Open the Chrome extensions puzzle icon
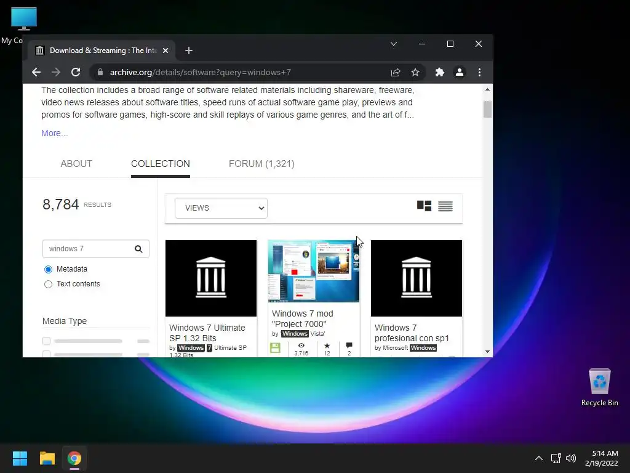630x473 pixels. tap(439, 73)
